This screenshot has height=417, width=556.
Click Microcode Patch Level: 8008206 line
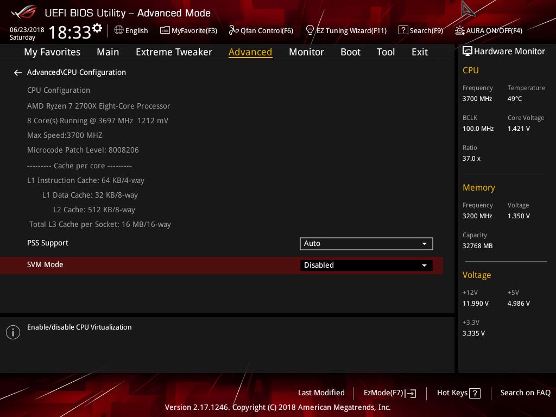coord(83,150)
